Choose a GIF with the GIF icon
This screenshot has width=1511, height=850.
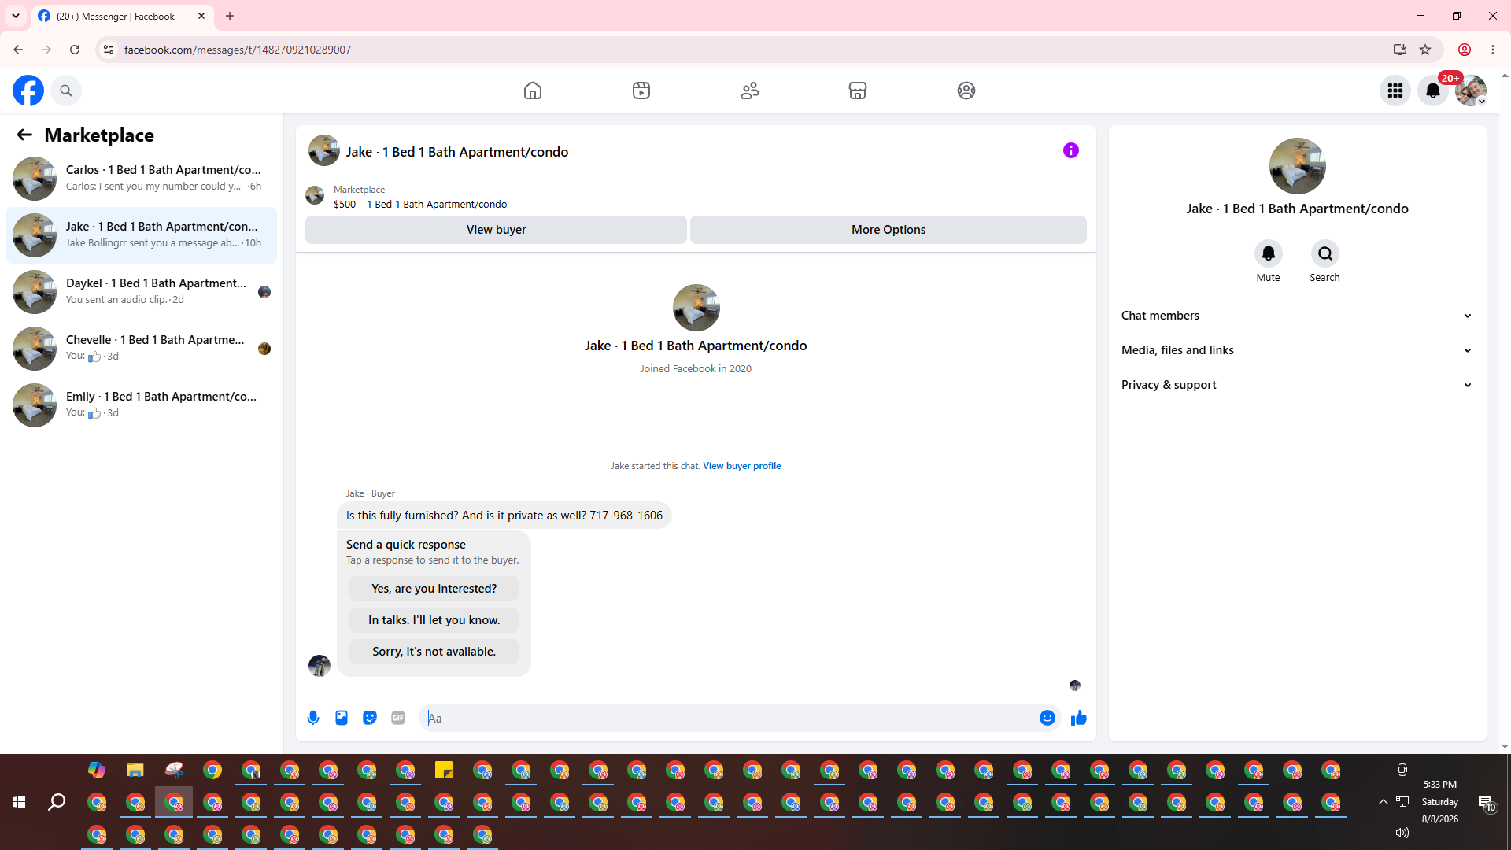pos(398,718)
